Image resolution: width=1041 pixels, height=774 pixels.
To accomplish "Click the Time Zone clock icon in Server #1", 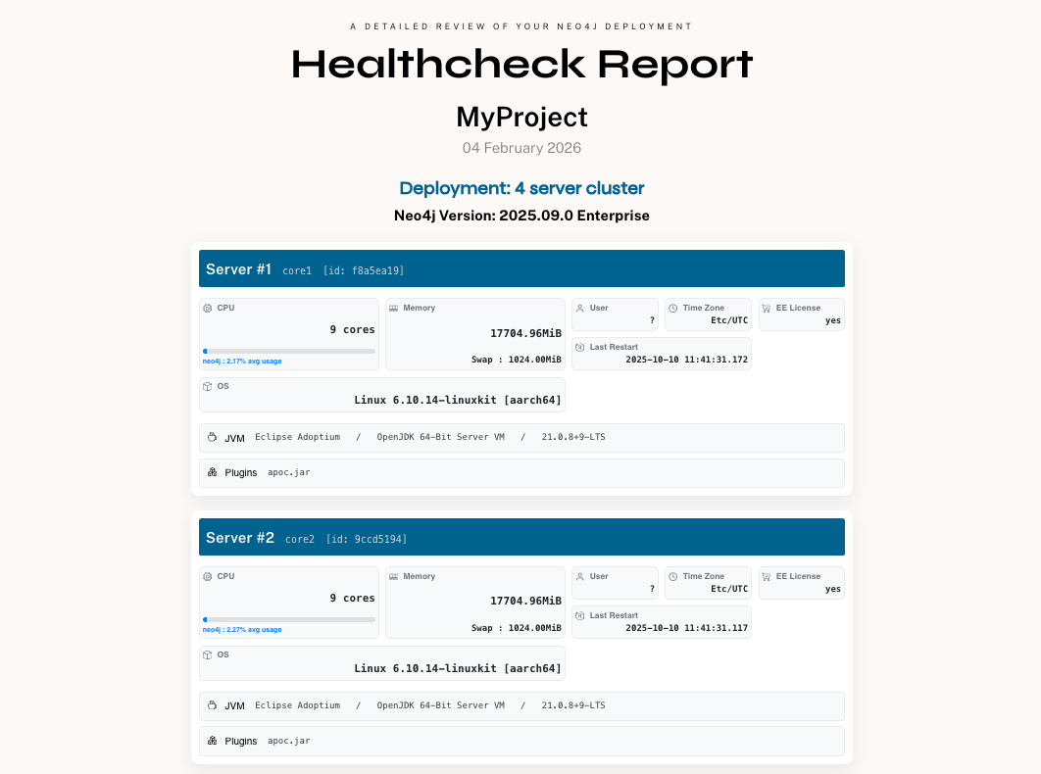I will [672, 308].
